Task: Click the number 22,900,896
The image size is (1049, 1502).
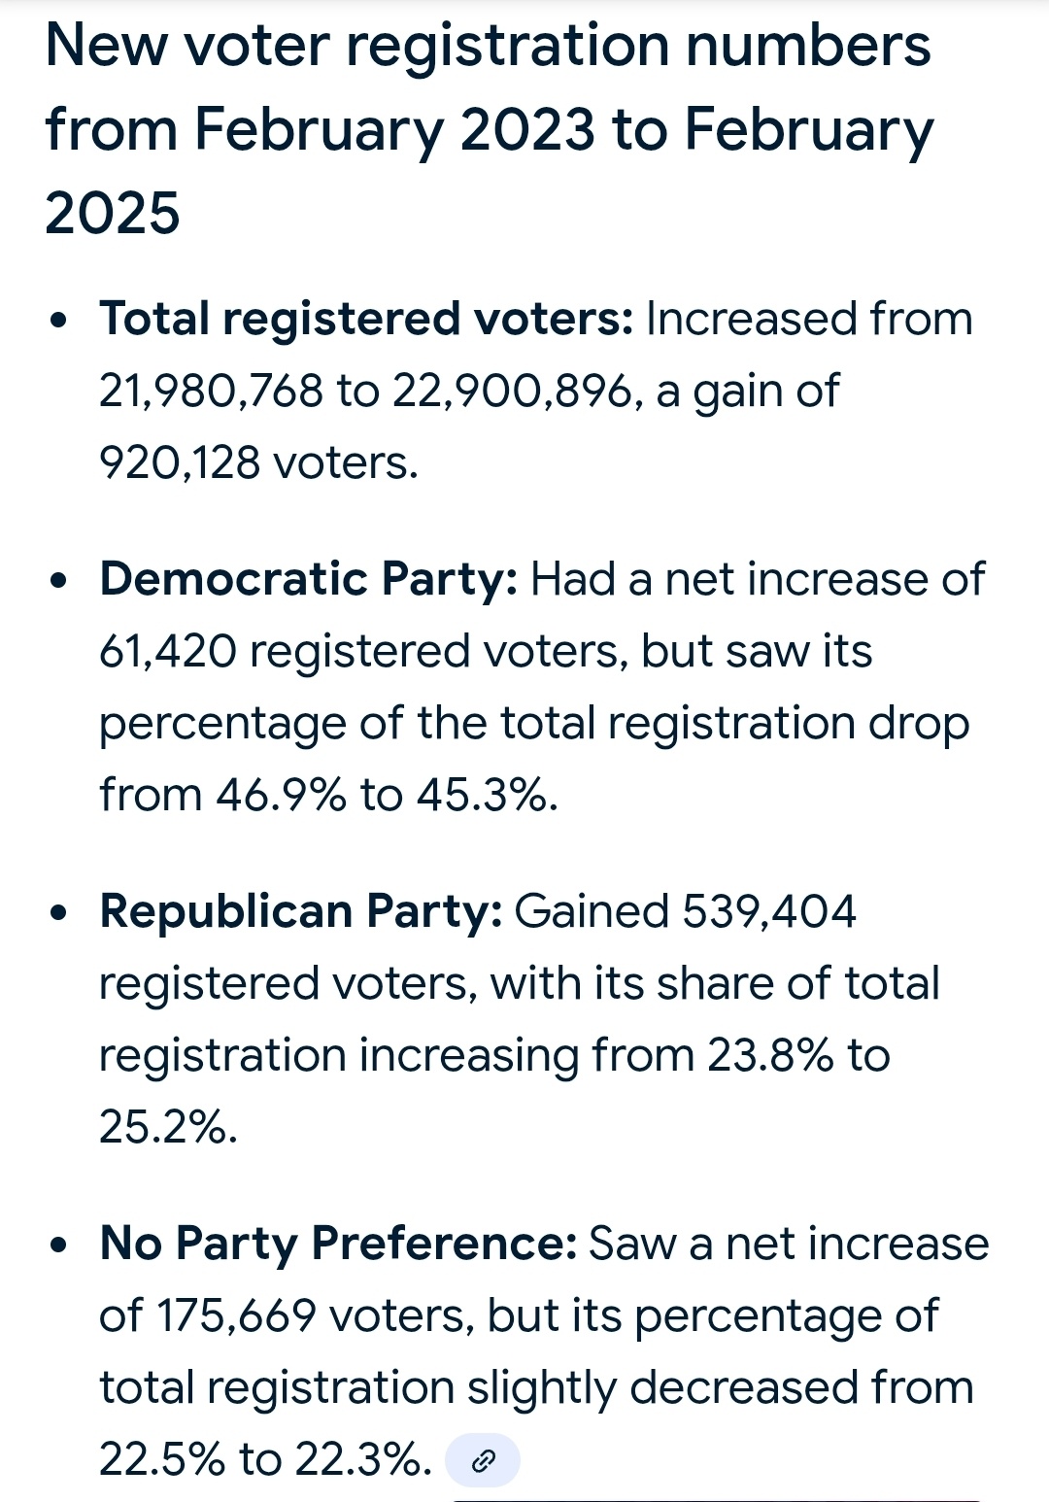Action: click(512, 392)
